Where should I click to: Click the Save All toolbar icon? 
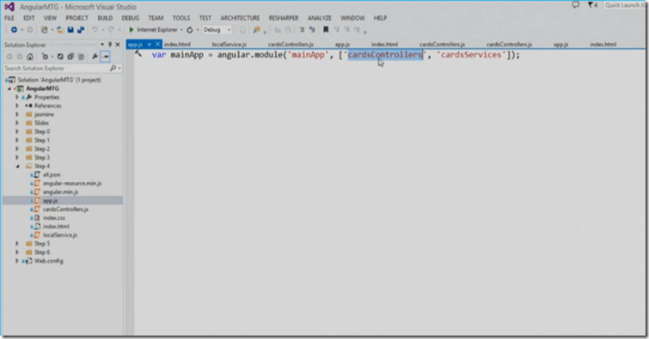(81, 30)
